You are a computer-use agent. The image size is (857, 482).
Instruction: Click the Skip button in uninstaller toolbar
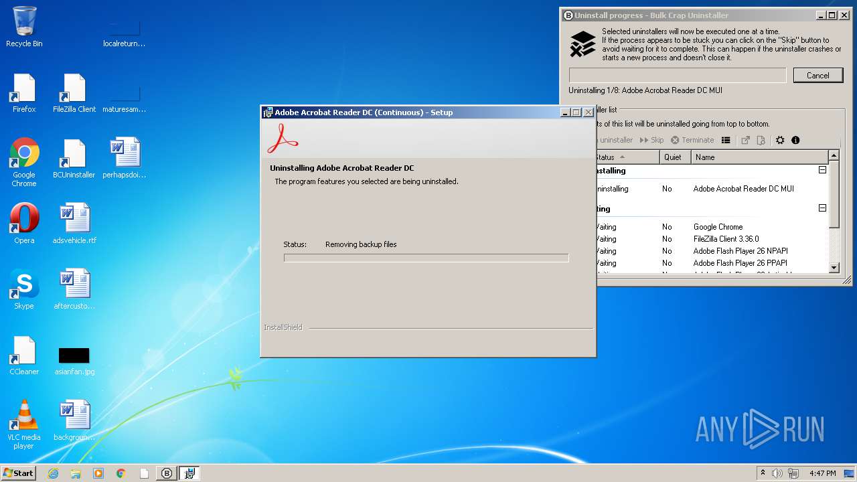click(651, 141)
